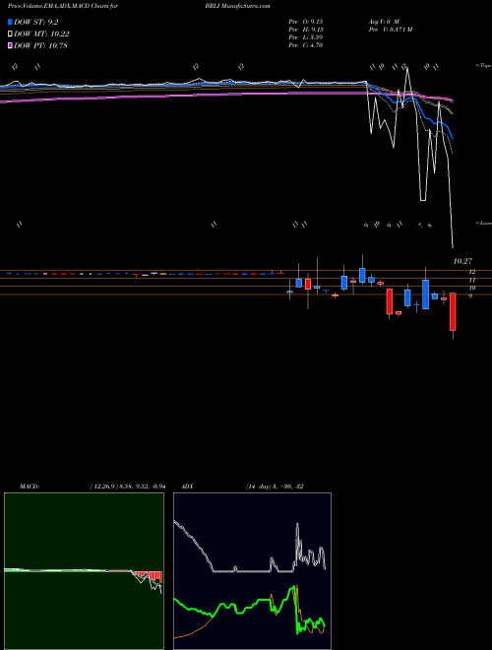Image resolution: width=492 pixels, height=650 pixels.
Task: Click the 'Pre C: 4.70' value
Action: click(306, 45)
